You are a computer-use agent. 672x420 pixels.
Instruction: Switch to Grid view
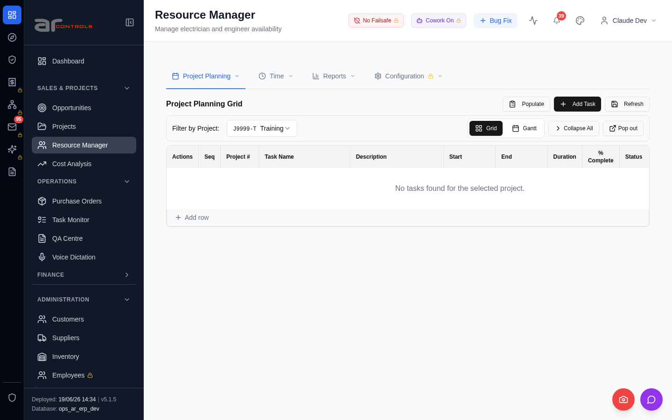[486, 128]
